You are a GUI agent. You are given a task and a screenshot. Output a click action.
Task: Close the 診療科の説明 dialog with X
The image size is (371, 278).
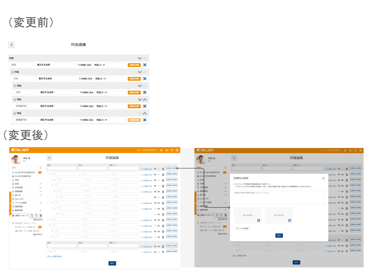323,178
